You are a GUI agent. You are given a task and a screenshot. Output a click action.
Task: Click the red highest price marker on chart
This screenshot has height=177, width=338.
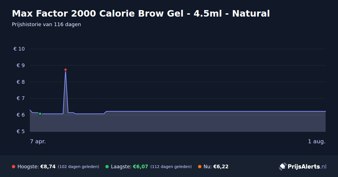[65, 70]
